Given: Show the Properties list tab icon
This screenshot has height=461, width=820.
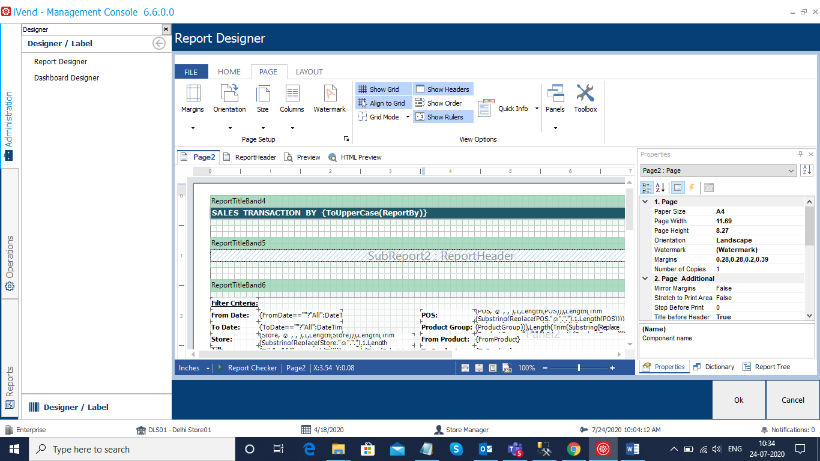Looking at the screenshot, I should click(677, 187).
